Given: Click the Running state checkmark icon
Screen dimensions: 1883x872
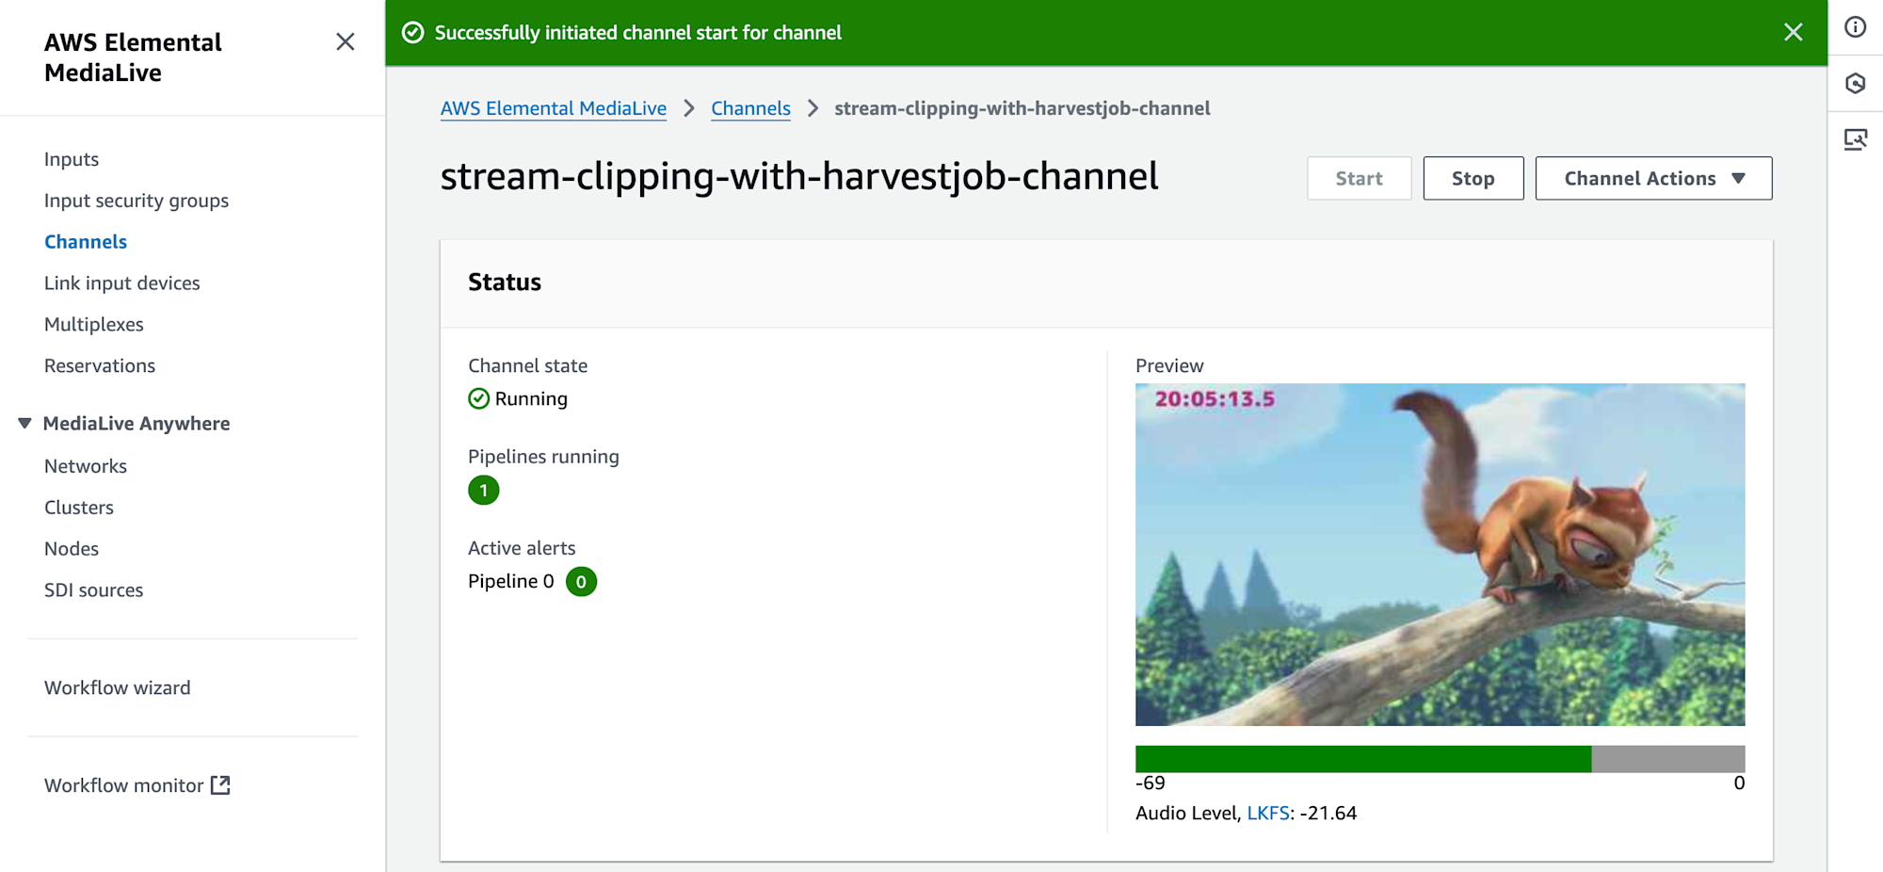Looking at the screenshot, I should 478,398.
